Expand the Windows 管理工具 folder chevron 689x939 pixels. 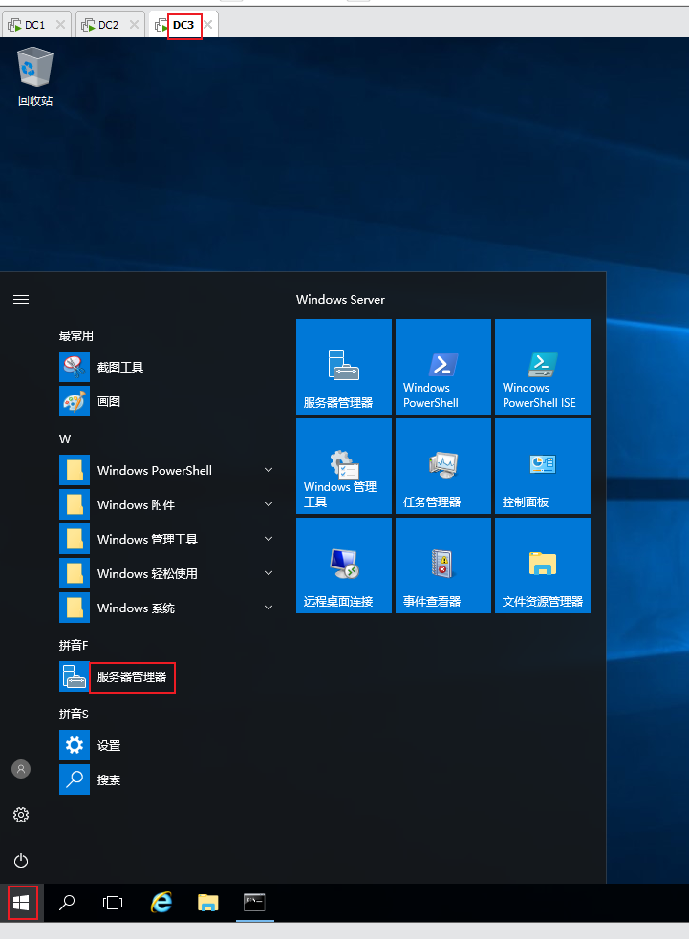coord(269,539)
